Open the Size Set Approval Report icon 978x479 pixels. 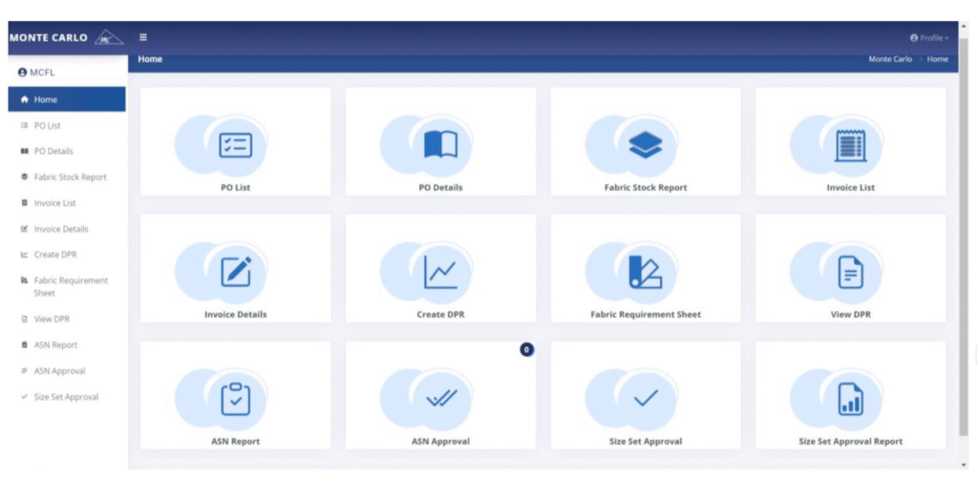click(x=850, y=400)
